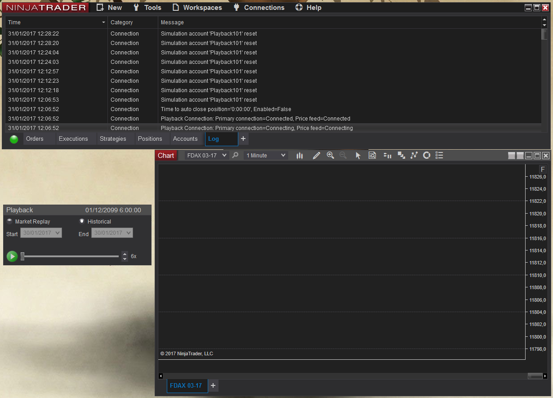
Task: Open the Data Series icon in chart toolbar
Action: [401, 156]
